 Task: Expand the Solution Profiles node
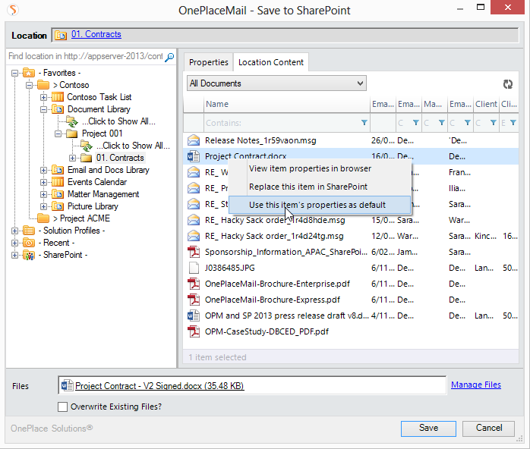pos(15,231)
